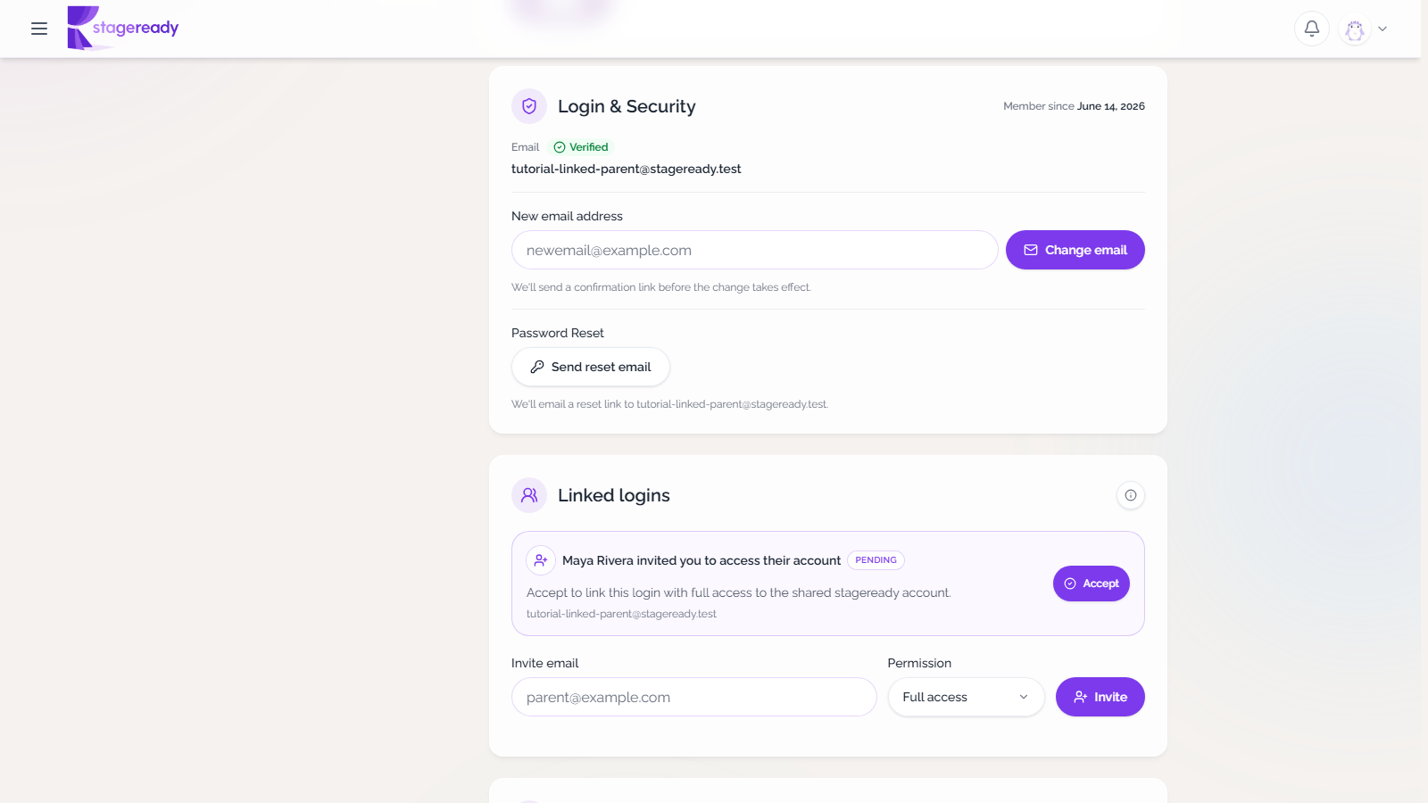Click the Linked logins heading text
1428x803 pixels.
click(x=614, y=495)
